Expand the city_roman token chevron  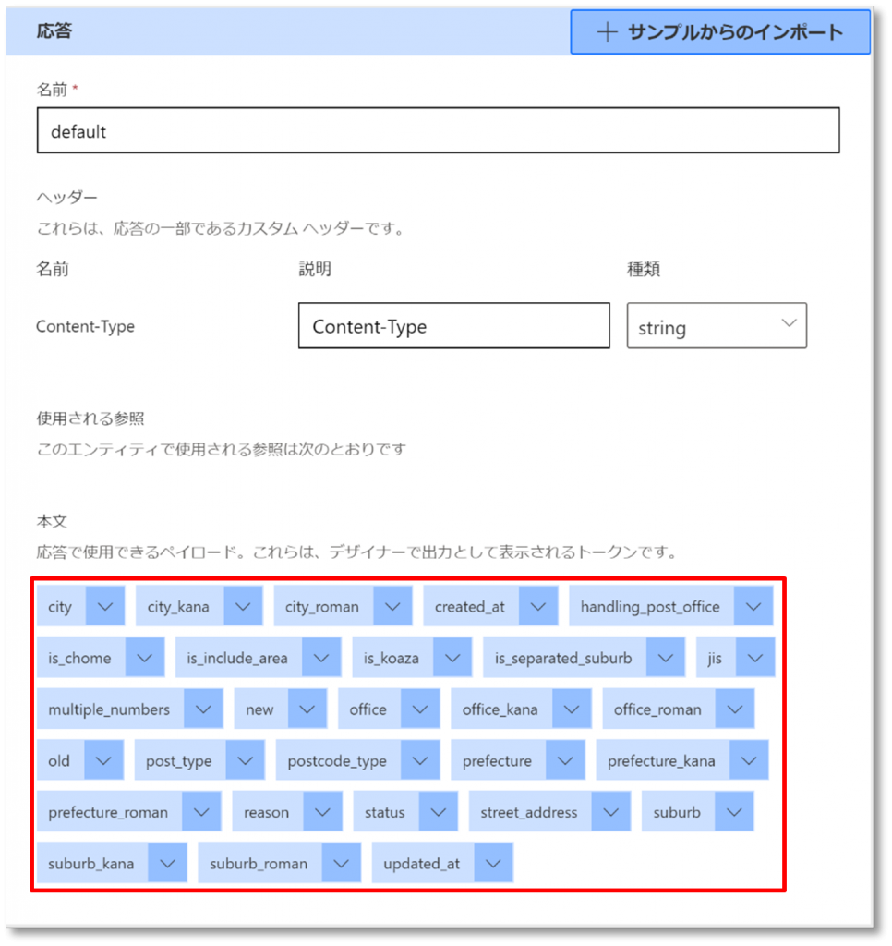click(392, 606)
